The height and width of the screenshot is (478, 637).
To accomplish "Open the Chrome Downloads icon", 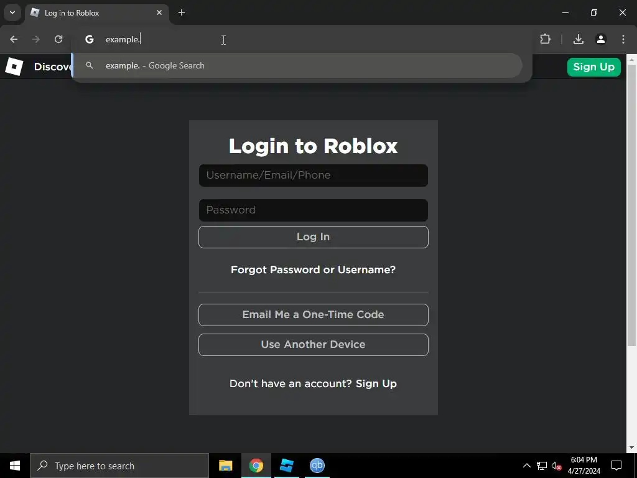I will [579, 39].
